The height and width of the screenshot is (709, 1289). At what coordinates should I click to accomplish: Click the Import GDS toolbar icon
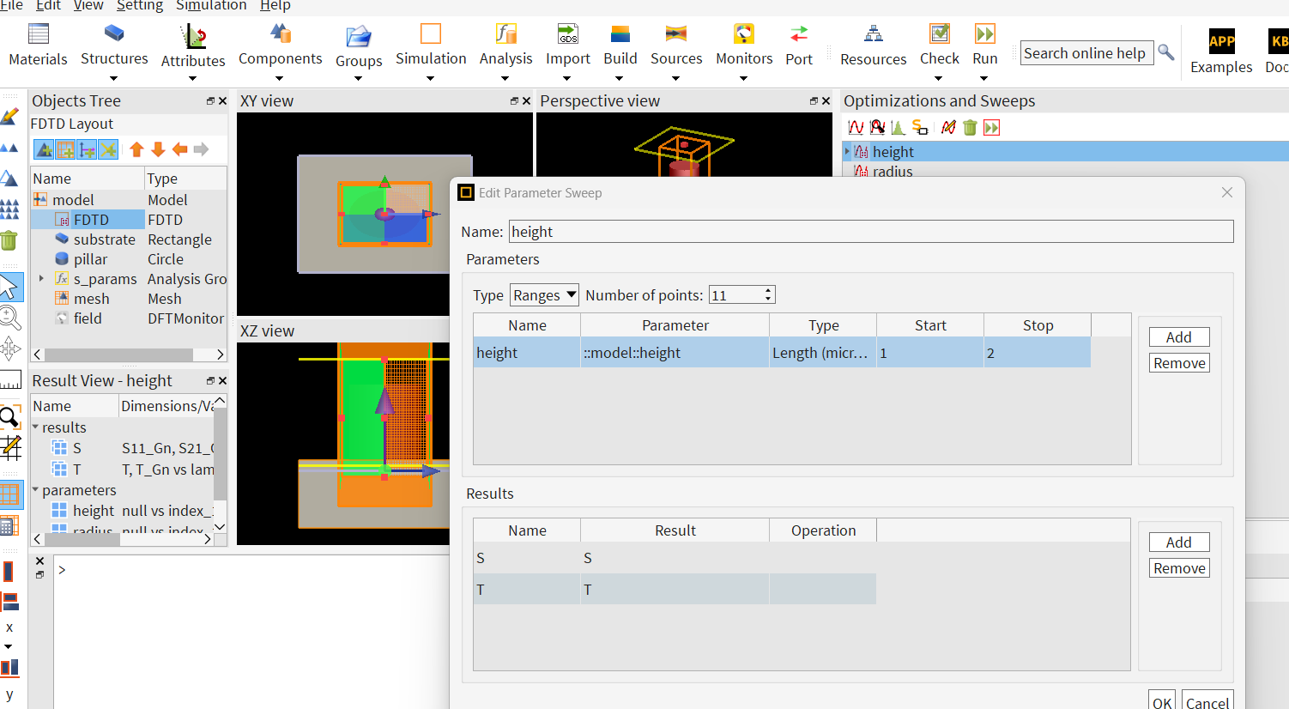[567, 35]
